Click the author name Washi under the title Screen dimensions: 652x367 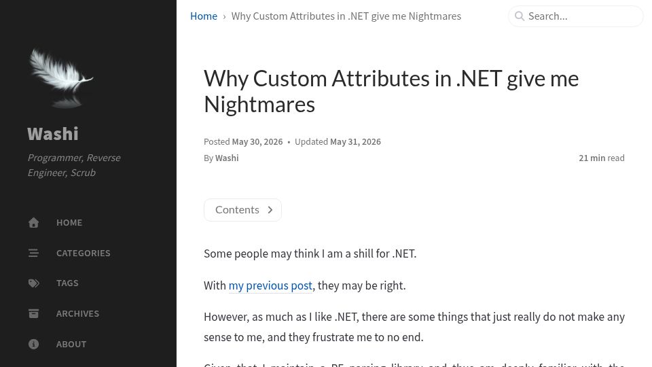[x=227, y=158]
